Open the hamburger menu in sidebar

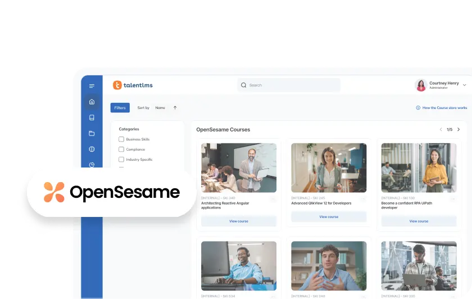[x=92, y=86]
